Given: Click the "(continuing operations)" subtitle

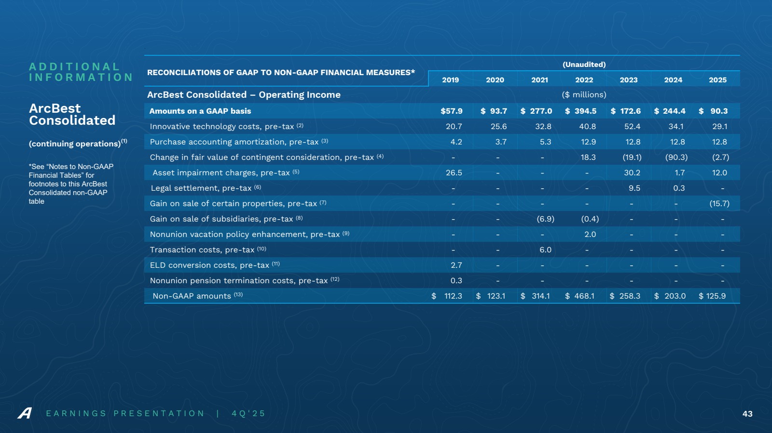Looking at the screenshot, I should (x=78, y=143).
